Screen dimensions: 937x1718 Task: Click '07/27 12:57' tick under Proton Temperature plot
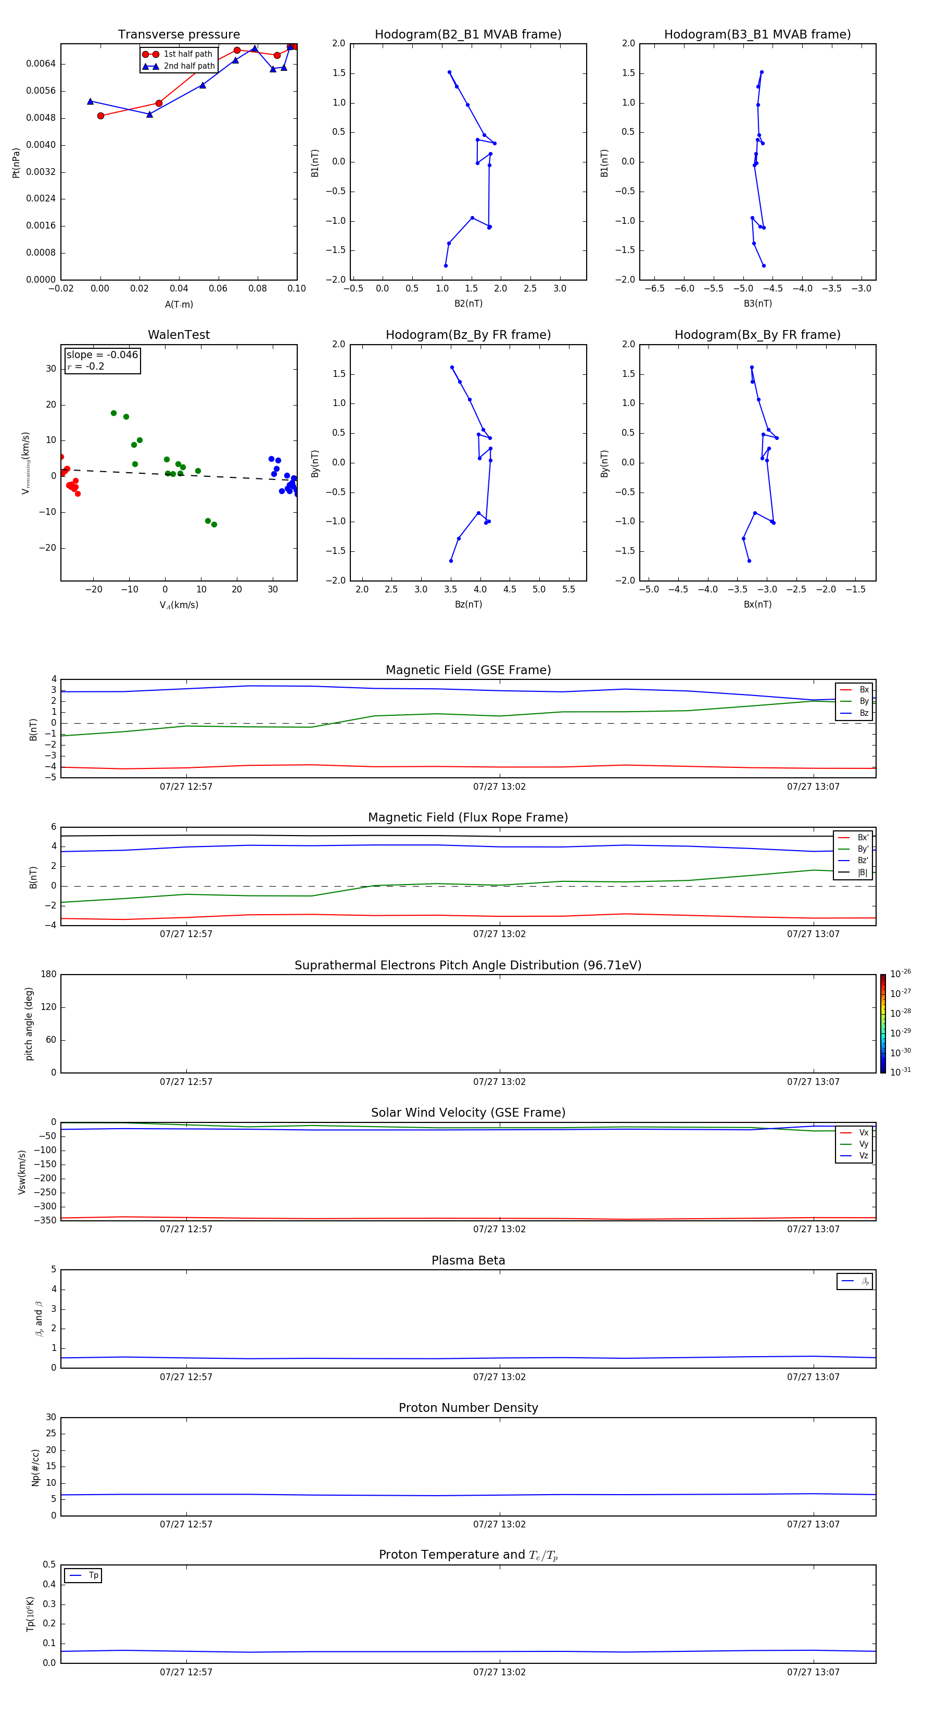click(186, 1672)
